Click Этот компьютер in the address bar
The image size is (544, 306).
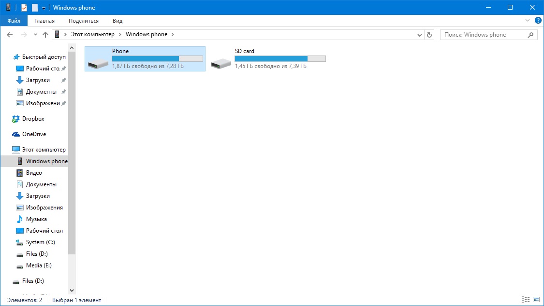(x=93, y=34)
